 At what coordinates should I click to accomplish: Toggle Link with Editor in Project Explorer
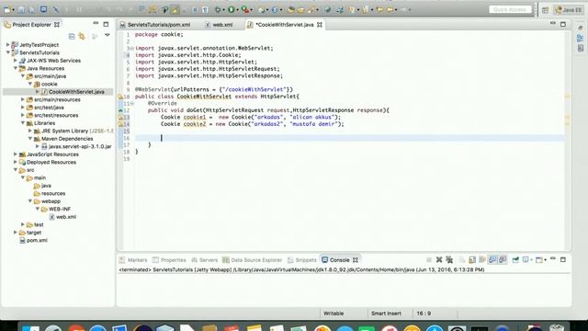82,36
